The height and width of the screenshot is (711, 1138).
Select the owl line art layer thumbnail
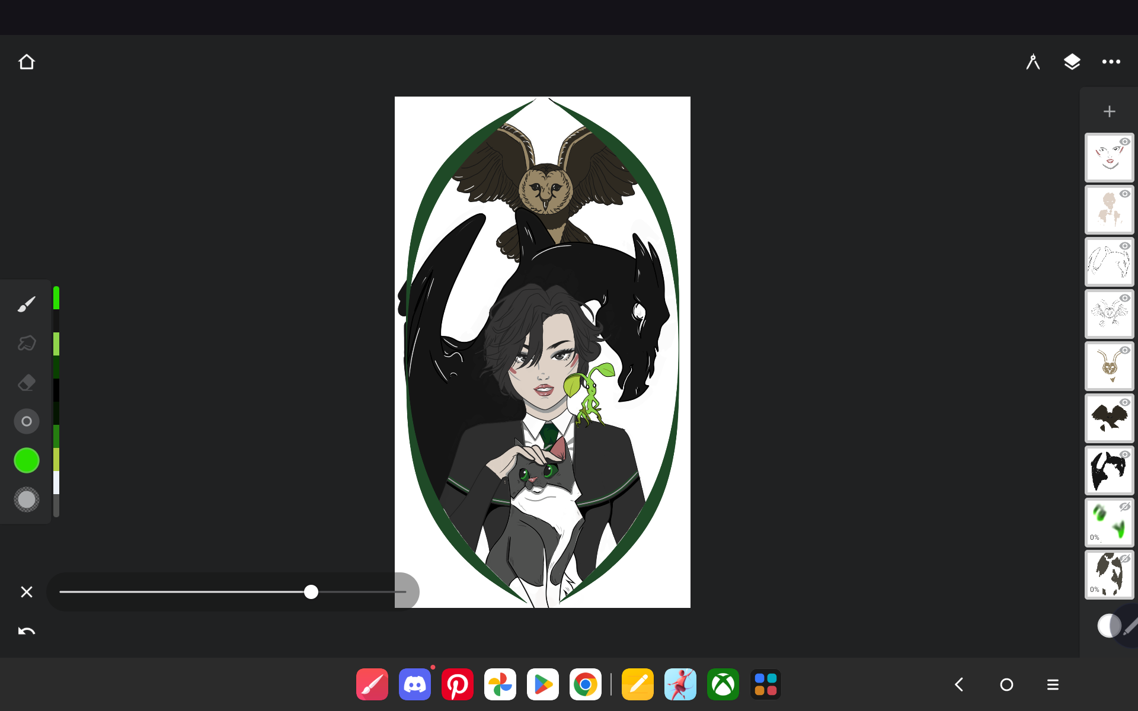click(1109, 314)
